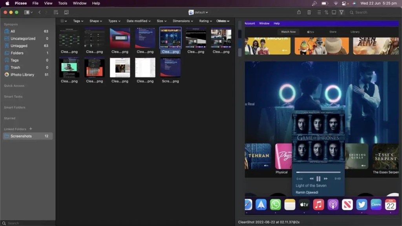Click the CleanShot 2022-06-22 filename caption
The height and width of the screenshot is (226, 402).
pyautogui.click(x=269, y=222)
